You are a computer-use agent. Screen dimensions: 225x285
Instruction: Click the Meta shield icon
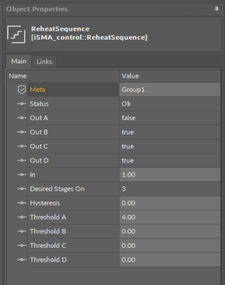22,89
